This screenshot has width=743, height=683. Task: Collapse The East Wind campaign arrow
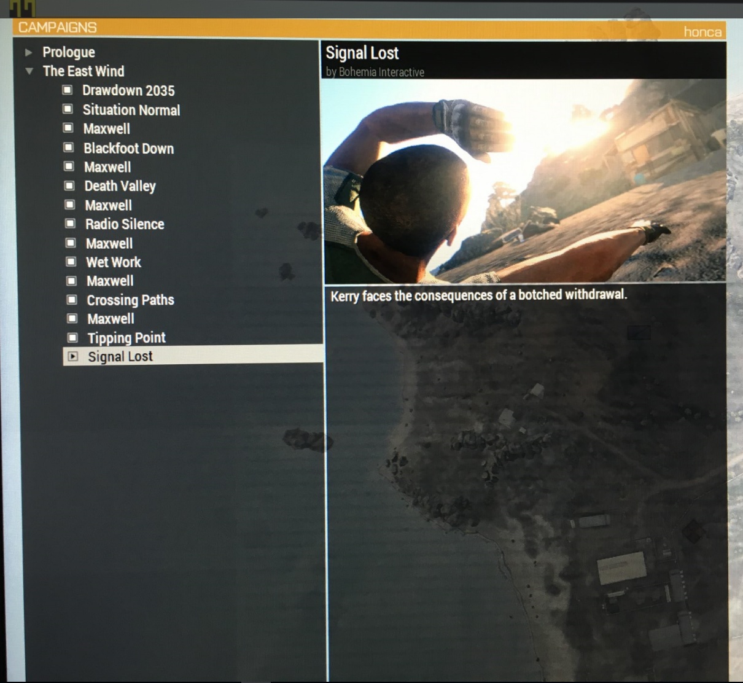(29, 71)
